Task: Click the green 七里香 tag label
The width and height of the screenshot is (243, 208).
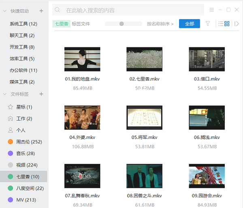Action: 61,24
